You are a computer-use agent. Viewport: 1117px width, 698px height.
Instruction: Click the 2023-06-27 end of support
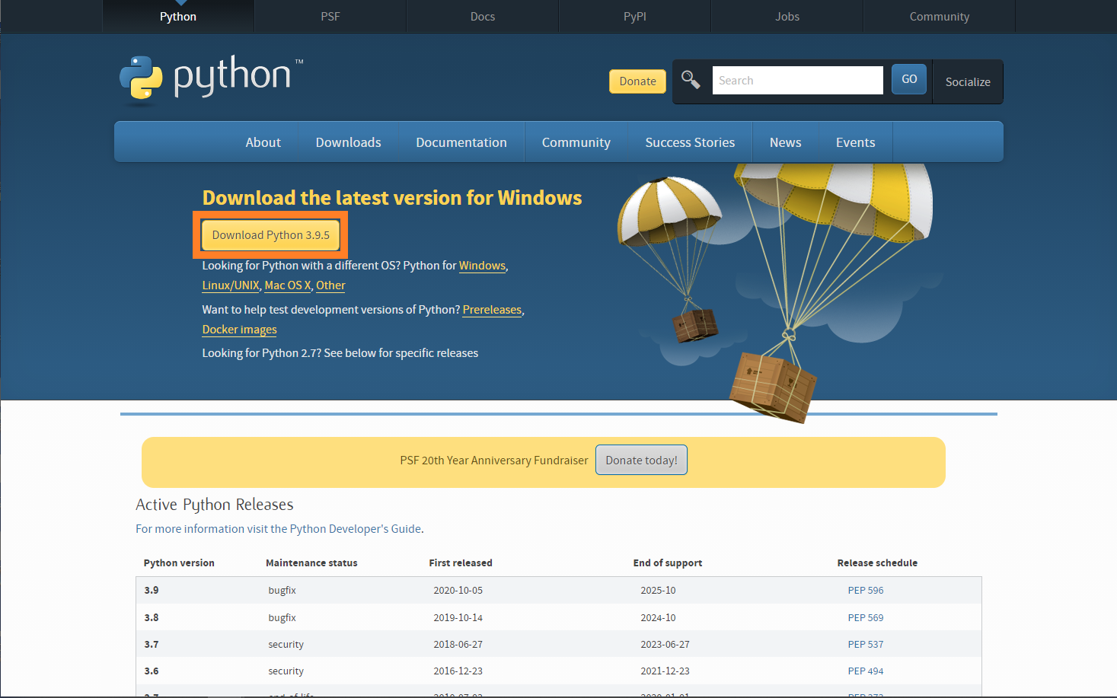(x=665, y=645)
